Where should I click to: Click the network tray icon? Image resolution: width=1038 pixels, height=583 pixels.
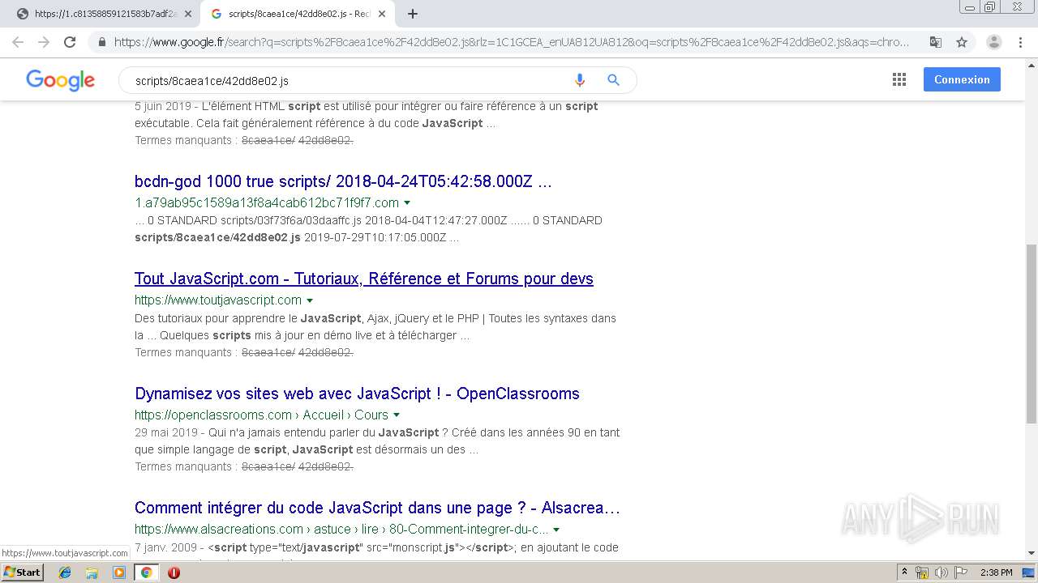[922, 572]
